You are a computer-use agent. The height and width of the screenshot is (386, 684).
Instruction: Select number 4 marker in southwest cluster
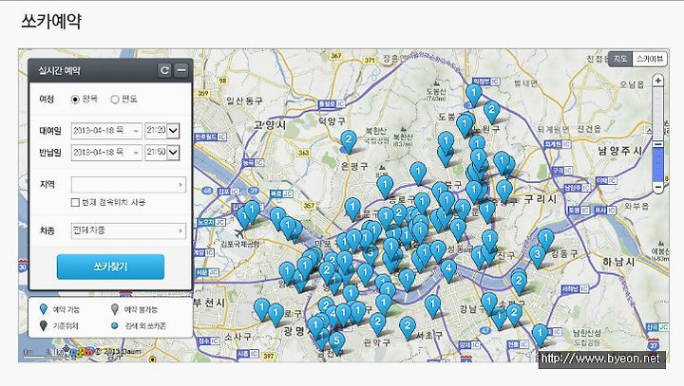pos(332,316)
